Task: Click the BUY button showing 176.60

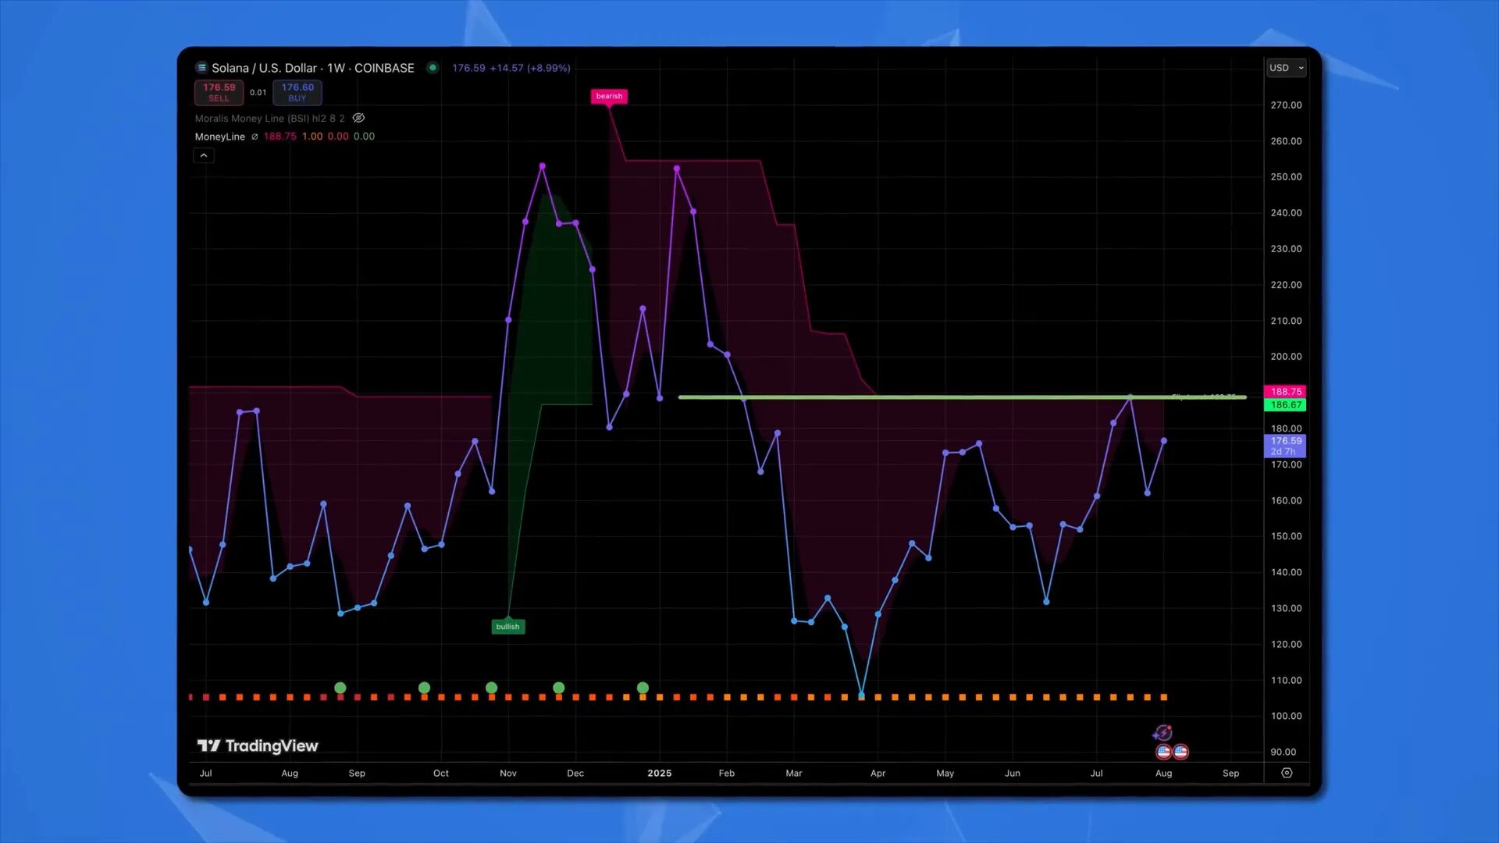Action: pyautogui.click(x=297, y=92)
